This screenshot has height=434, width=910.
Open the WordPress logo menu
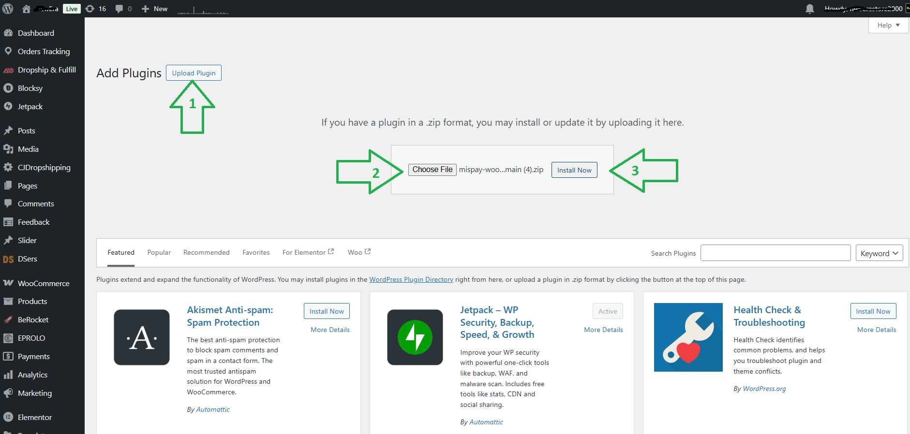tap(8, 9)
